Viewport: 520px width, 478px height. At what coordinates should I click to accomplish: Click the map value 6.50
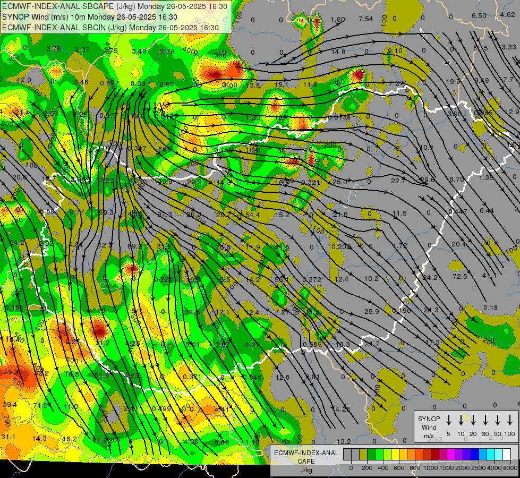tap(479, 15)
